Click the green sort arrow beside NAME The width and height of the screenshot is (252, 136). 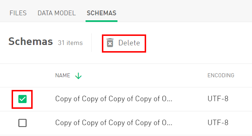78,76
